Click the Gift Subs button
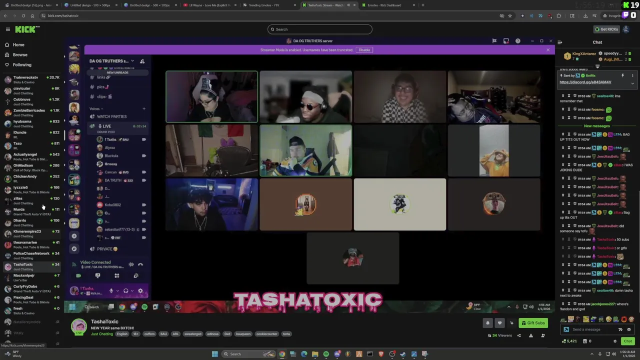The width and height of the screenshot is (640, 360). (533, 323)
